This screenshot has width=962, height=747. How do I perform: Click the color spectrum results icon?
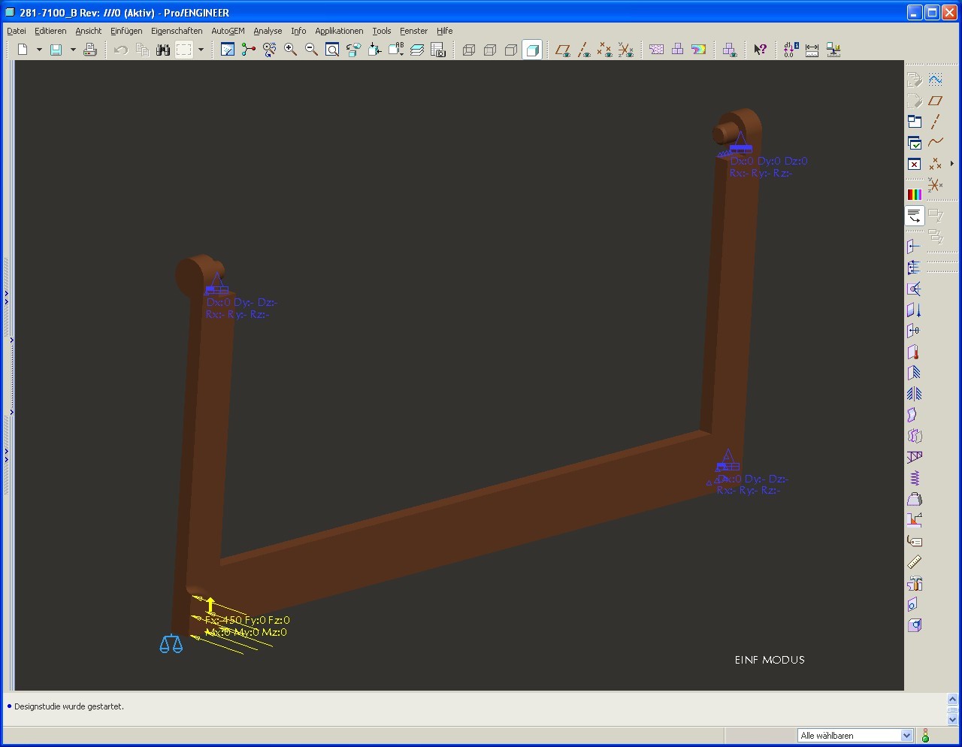tap(915, 194)
